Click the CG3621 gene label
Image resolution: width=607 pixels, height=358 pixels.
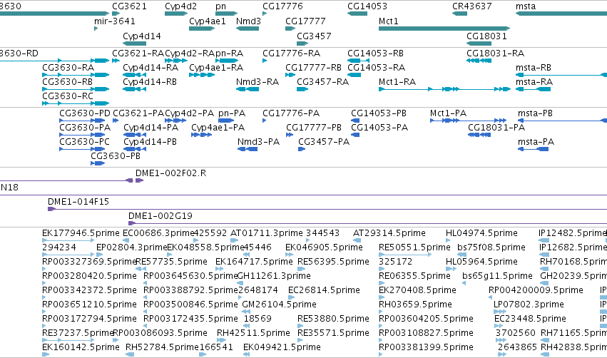tap(129, 6)
